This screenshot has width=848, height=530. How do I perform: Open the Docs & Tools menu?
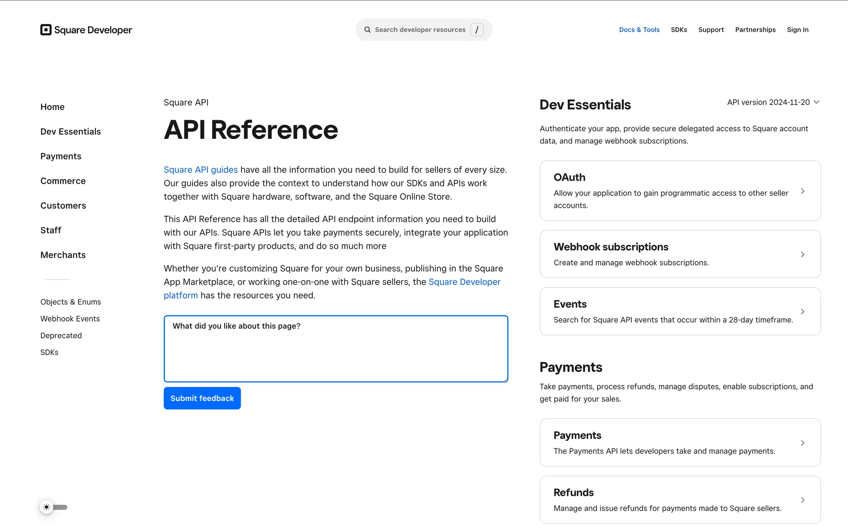tap(639, 30)
